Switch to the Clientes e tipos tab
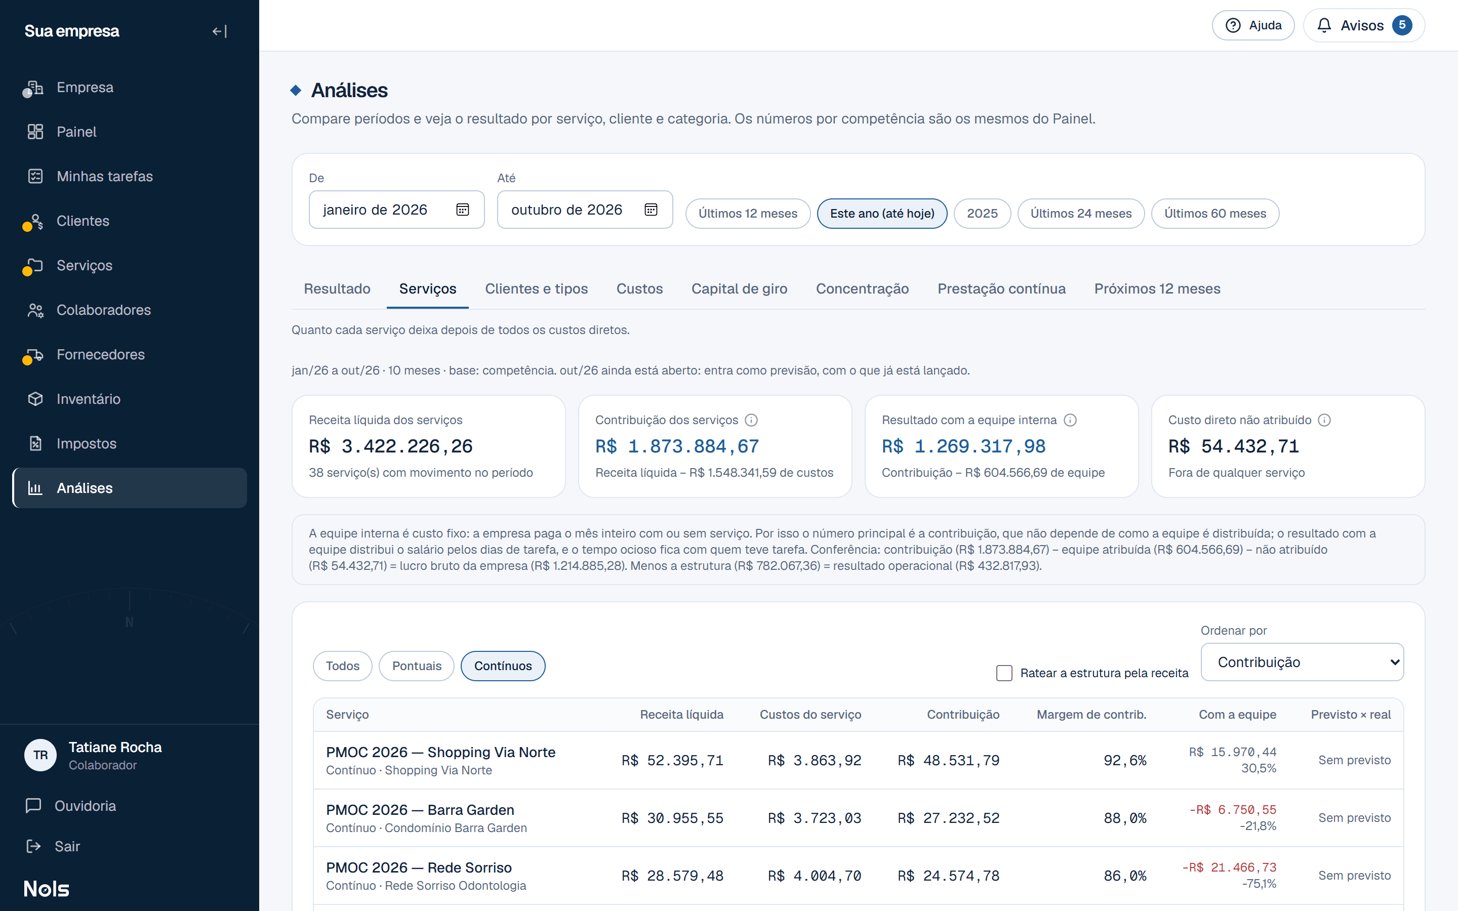The height and width of the screenshot is (911, 1458). click(536, 288)
